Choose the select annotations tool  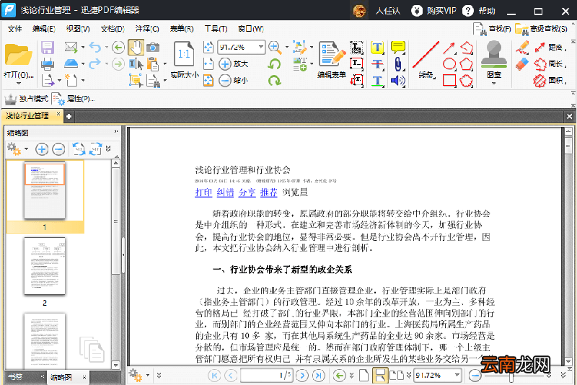coord(136,80)
